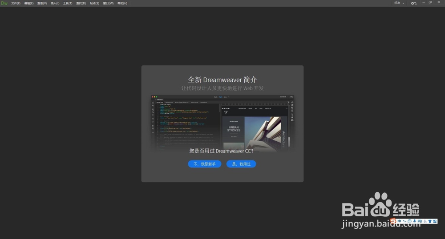Open the sync settings gear icon
Viewport: 445px width, 239px height.
(414, 3)
